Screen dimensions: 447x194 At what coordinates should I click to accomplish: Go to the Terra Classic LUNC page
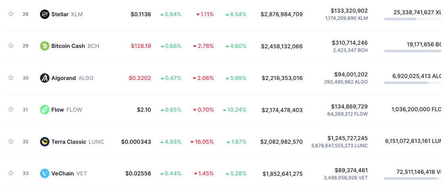click(77, 142)
